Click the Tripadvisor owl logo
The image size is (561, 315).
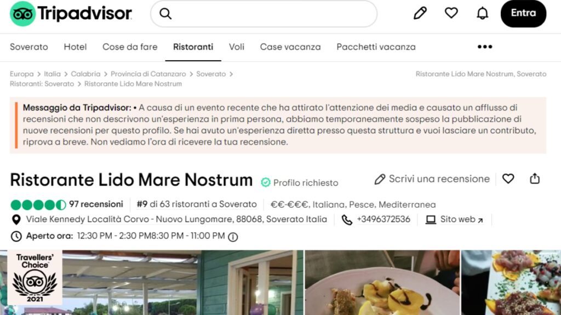pos(22,14)
